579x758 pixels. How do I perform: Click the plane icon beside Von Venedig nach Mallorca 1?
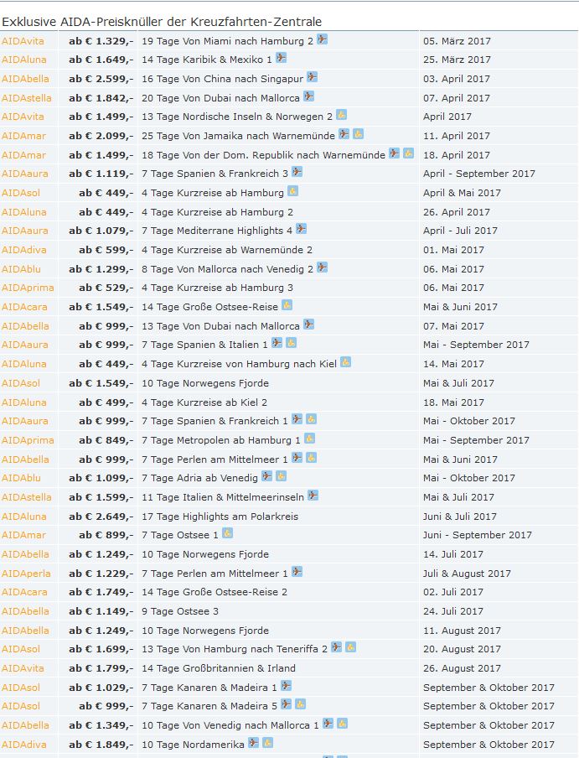pyautogui.click(x=328, y=723)
